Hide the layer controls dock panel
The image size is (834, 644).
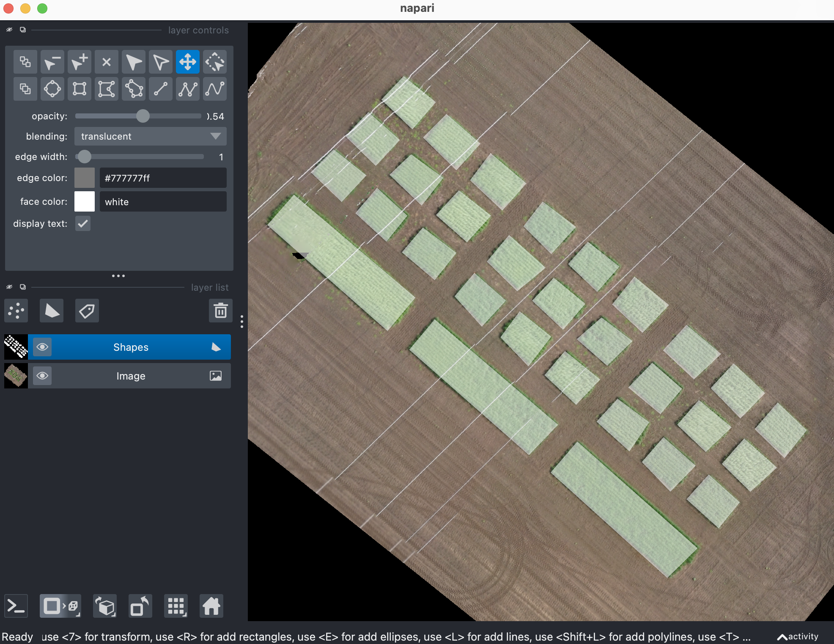click(9, 30)
